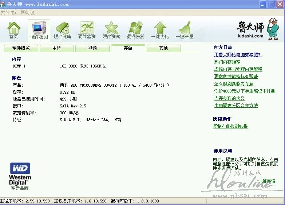Click 复制左侧检测结果 to copy results
Screen dimensions: 285x205
point(230,126)
